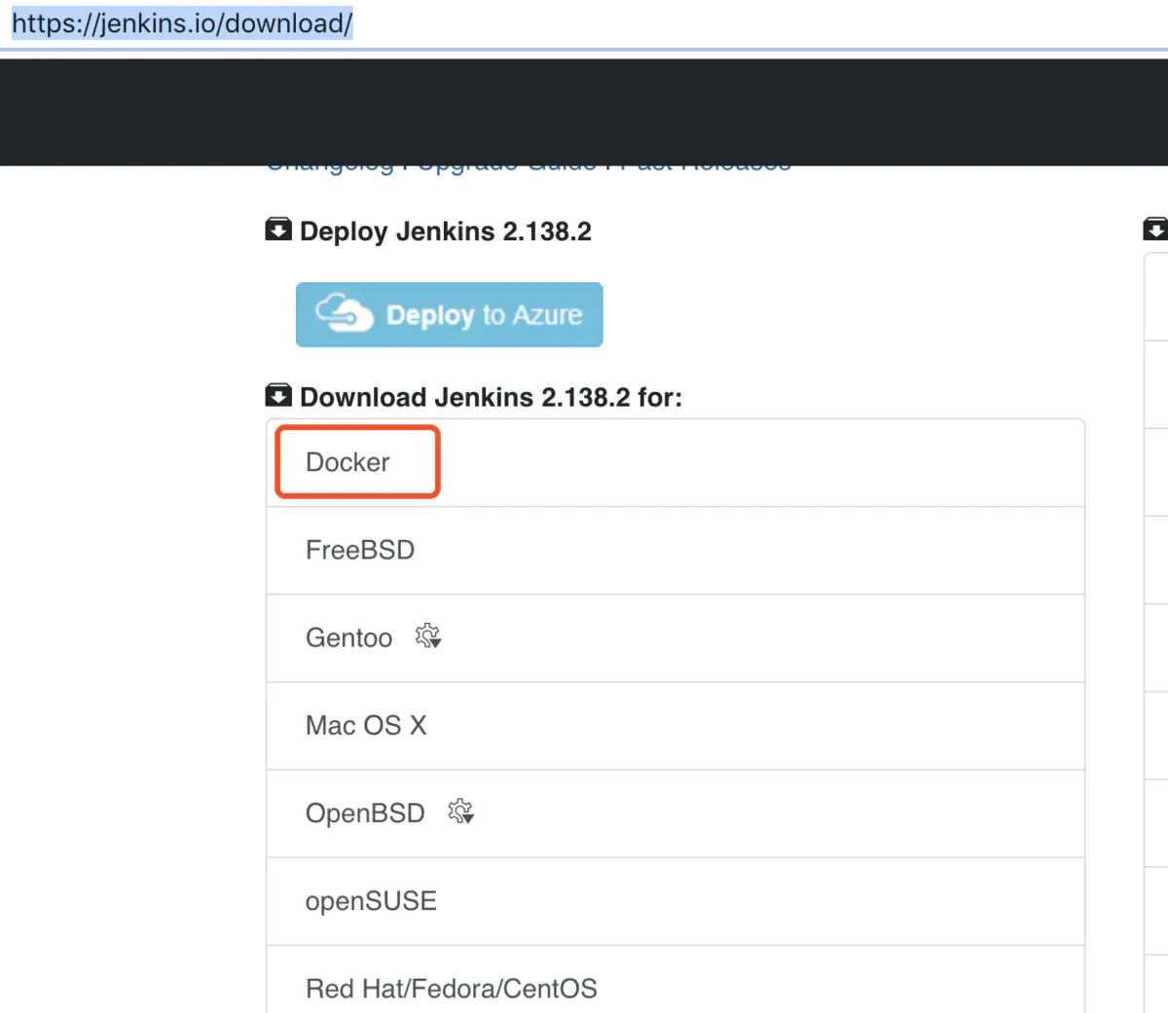1168x1013 pixels.
Task: Click the Deploy Jenkins 2.138.2 heading
Action: pyautogui.click(x=446, y=232)
